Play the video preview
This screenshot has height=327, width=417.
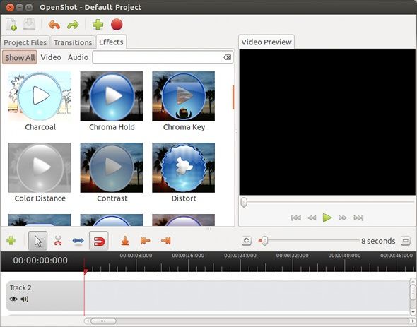[327, 218]
